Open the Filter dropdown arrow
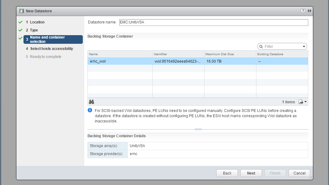Viewport: 329px width, 185px height. 304,47
